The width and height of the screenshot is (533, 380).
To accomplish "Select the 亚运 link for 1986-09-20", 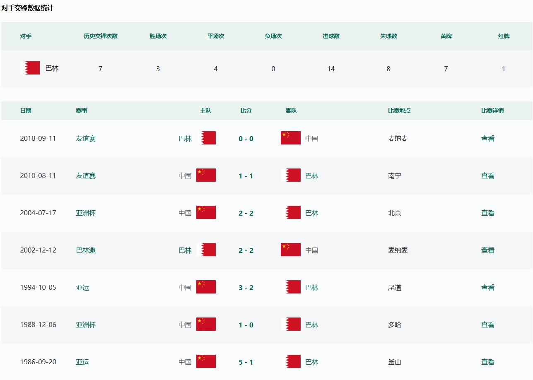I will pyautogui.click(x=82, y=362).
